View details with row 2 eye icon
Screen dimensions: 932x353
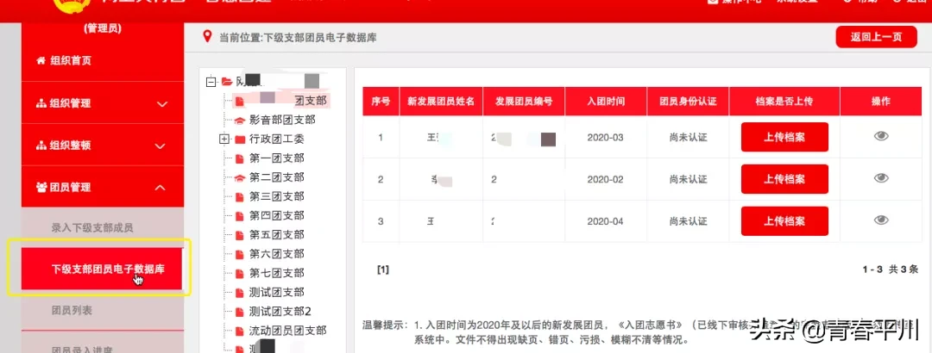coord(880,178)
